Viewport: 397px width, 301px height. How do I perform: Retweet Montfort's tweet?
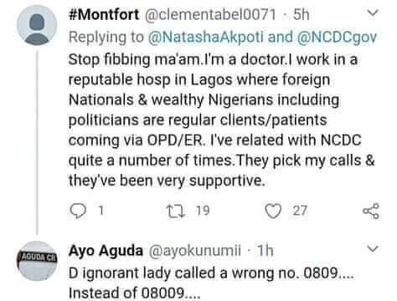tap(176, 211)
